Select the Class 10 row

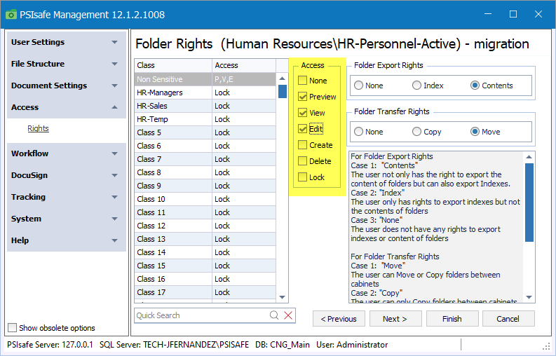coord(205,199)
